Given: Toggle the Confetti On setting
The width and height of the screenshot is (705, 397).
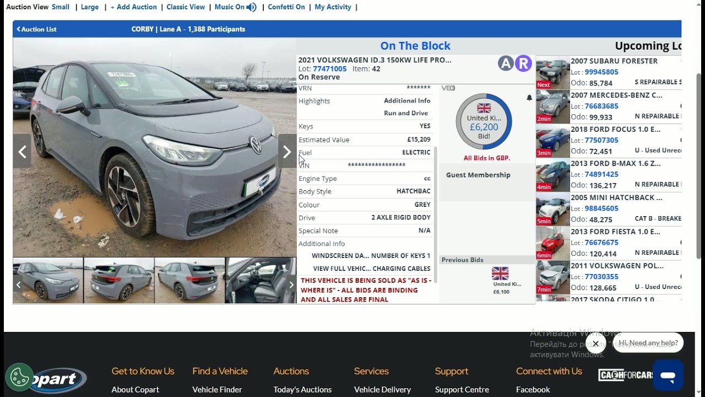Looking at the screenshot, I should click(286, 7).
